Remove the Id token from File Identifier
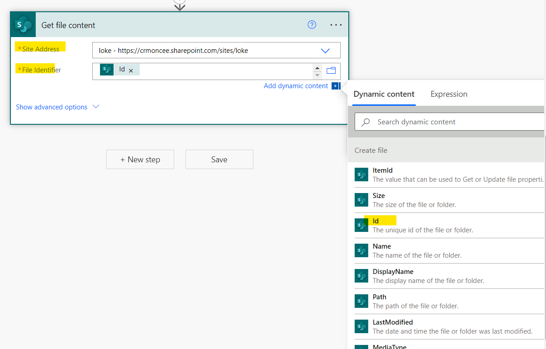This screenshot has height=349, width=546. [x=131, y=71]
